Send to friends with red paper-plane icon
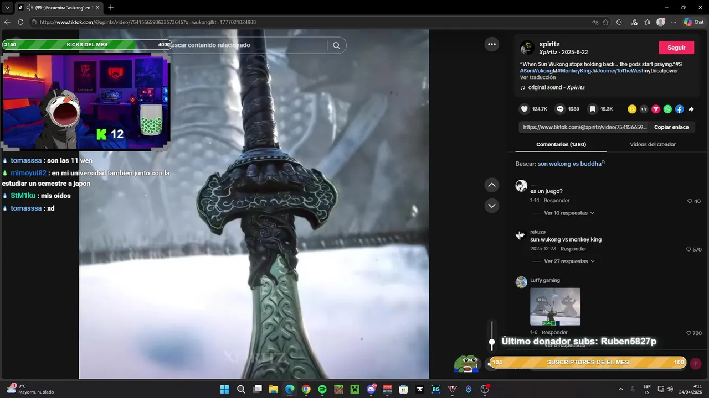 (x=656, y=109)
